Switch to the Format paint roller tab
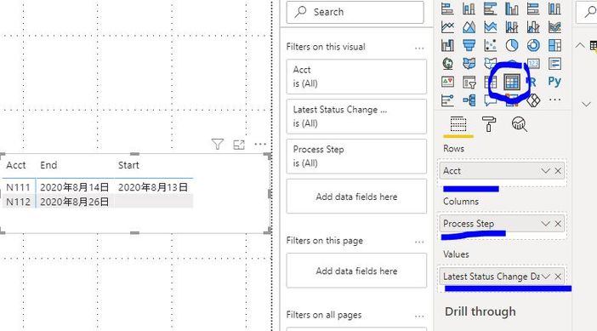This screenshot has width=597, height=331. (489, 124)
